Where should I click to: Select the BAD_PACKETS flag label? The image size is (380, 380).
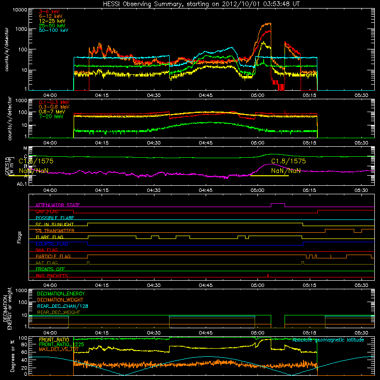(x=52, y=275)
